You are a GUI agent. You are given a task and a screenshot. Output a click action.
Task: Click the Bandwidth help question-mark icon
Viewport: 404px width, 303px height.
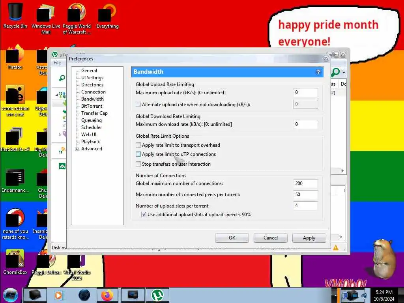coord(318,72)
